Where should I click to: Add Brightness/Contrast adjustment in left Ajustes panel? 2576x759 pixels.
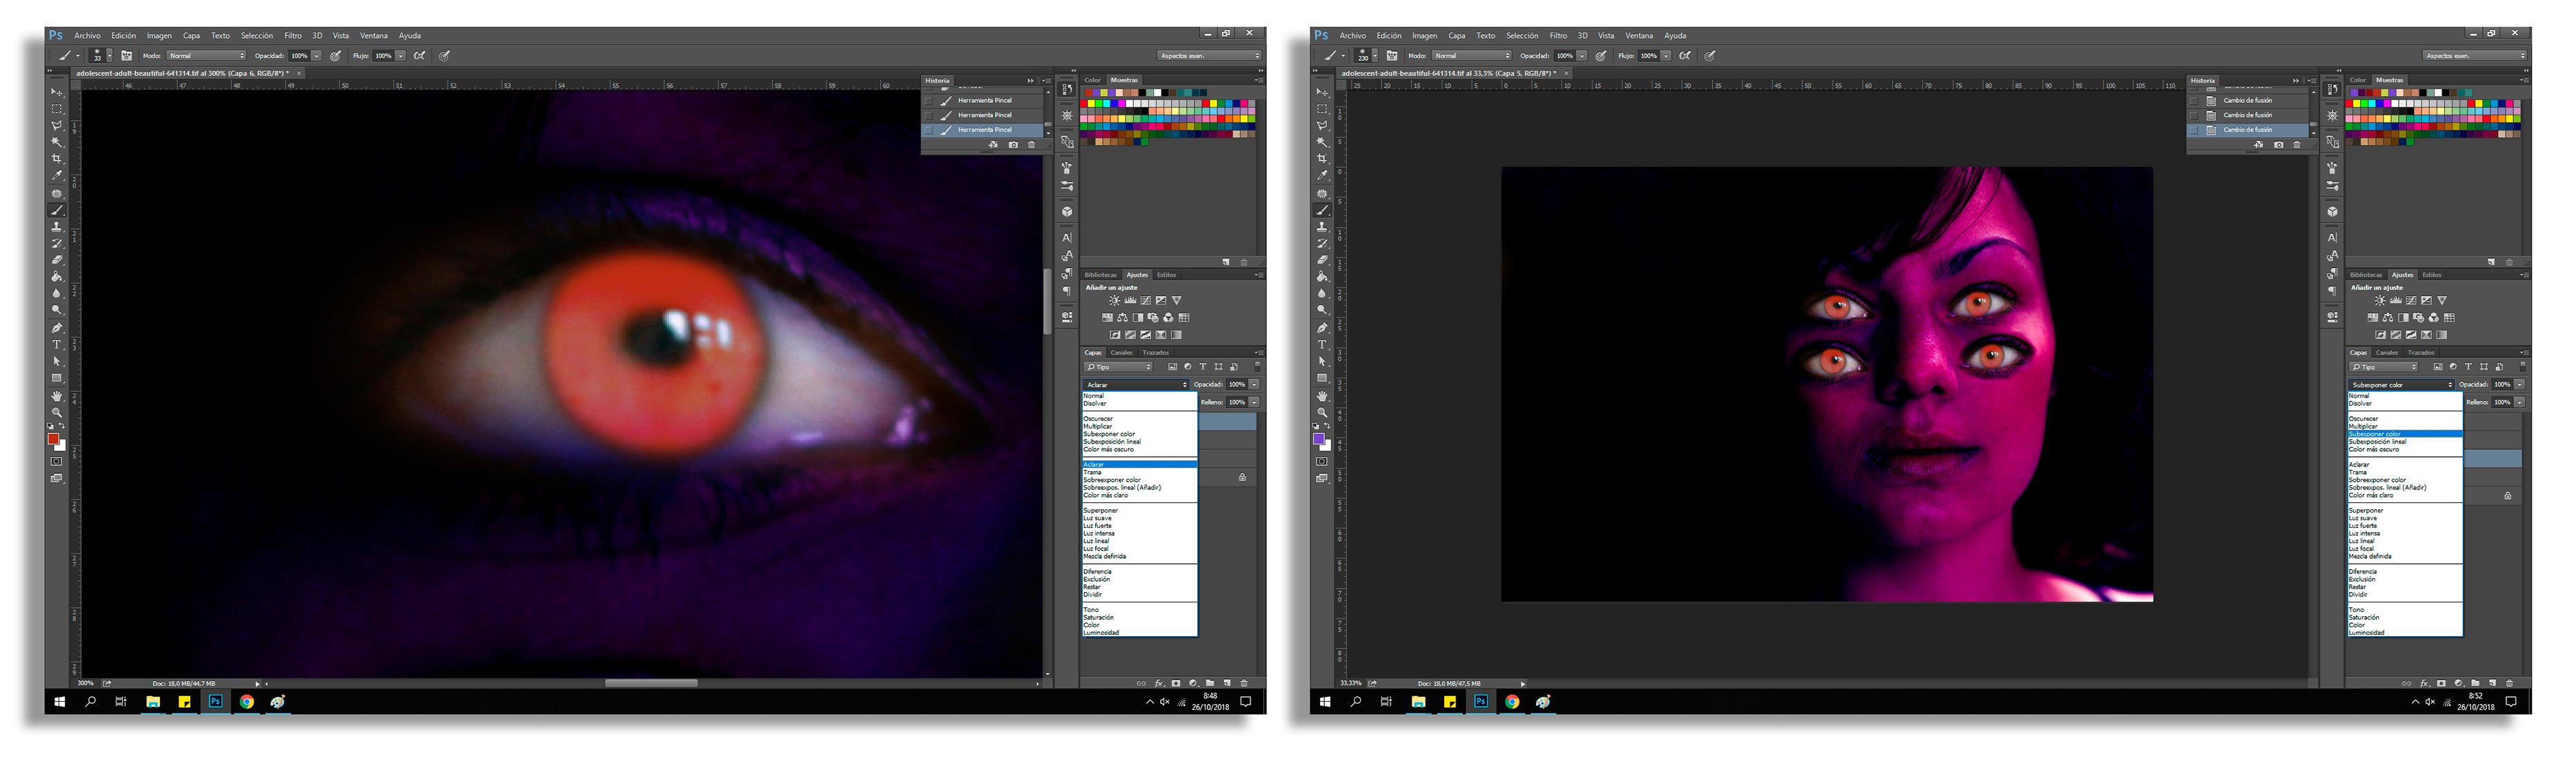pos(1115,300)
